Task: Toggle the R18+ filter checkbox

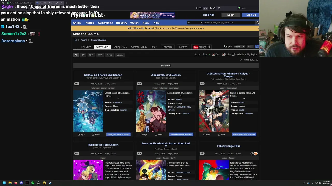Action: (223, 55)
